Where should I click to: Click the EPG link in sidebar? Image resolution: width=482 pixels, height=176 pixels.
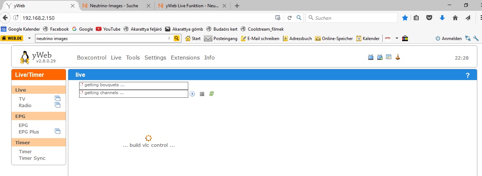pyautogui.click(x=23, y=126)
